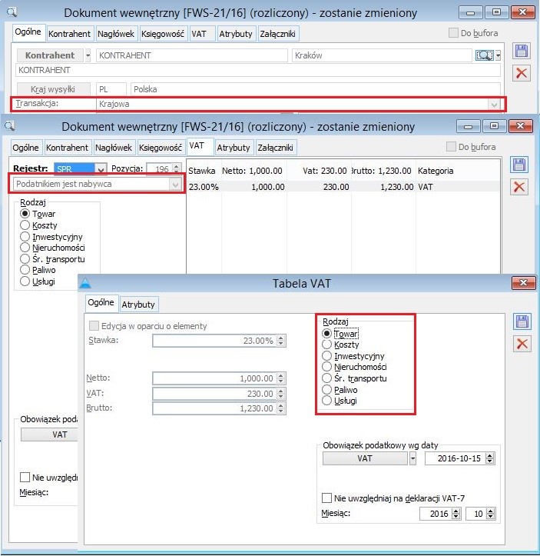This screenshot has height=556, width=540.
Task: Open dropdown arrow next to lookup magnifier
Action: tap(498, 55)
